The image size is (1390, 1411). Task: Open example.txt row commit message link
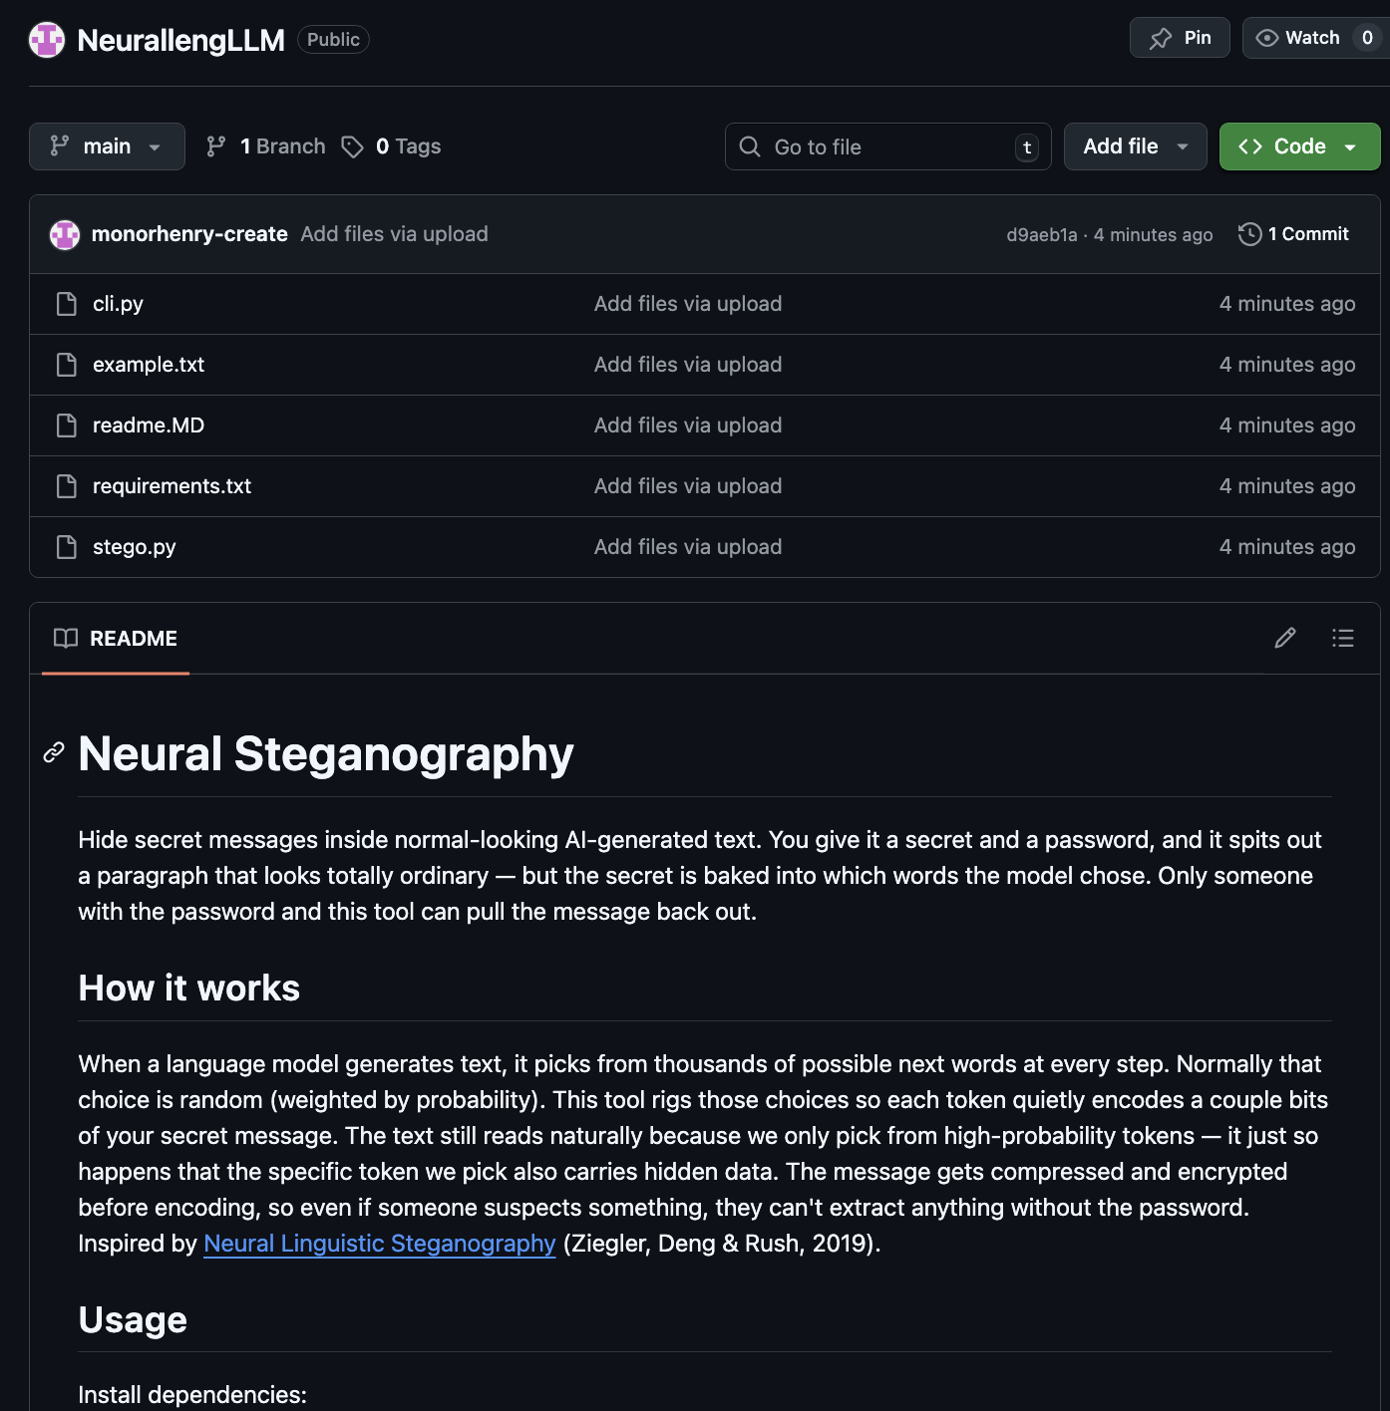point(688,365)
